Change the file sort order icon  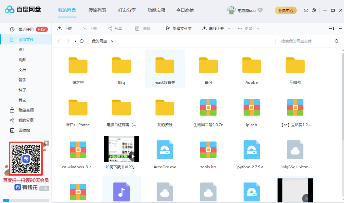coord(332,29)
